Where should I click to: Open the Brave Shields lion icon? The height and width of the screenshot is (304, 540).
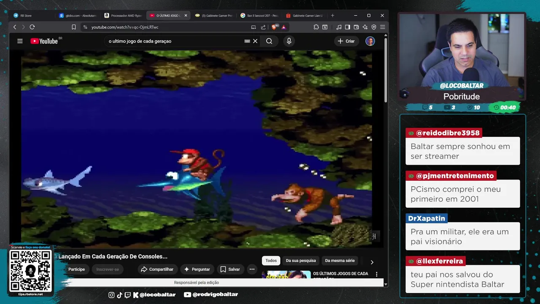point(275,27)
